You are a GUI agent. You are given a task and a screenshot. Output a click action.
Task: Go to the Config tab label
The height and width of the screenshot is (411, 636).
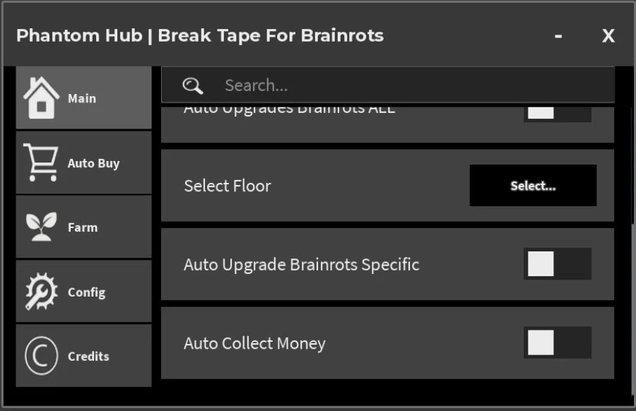click(86, 292)
